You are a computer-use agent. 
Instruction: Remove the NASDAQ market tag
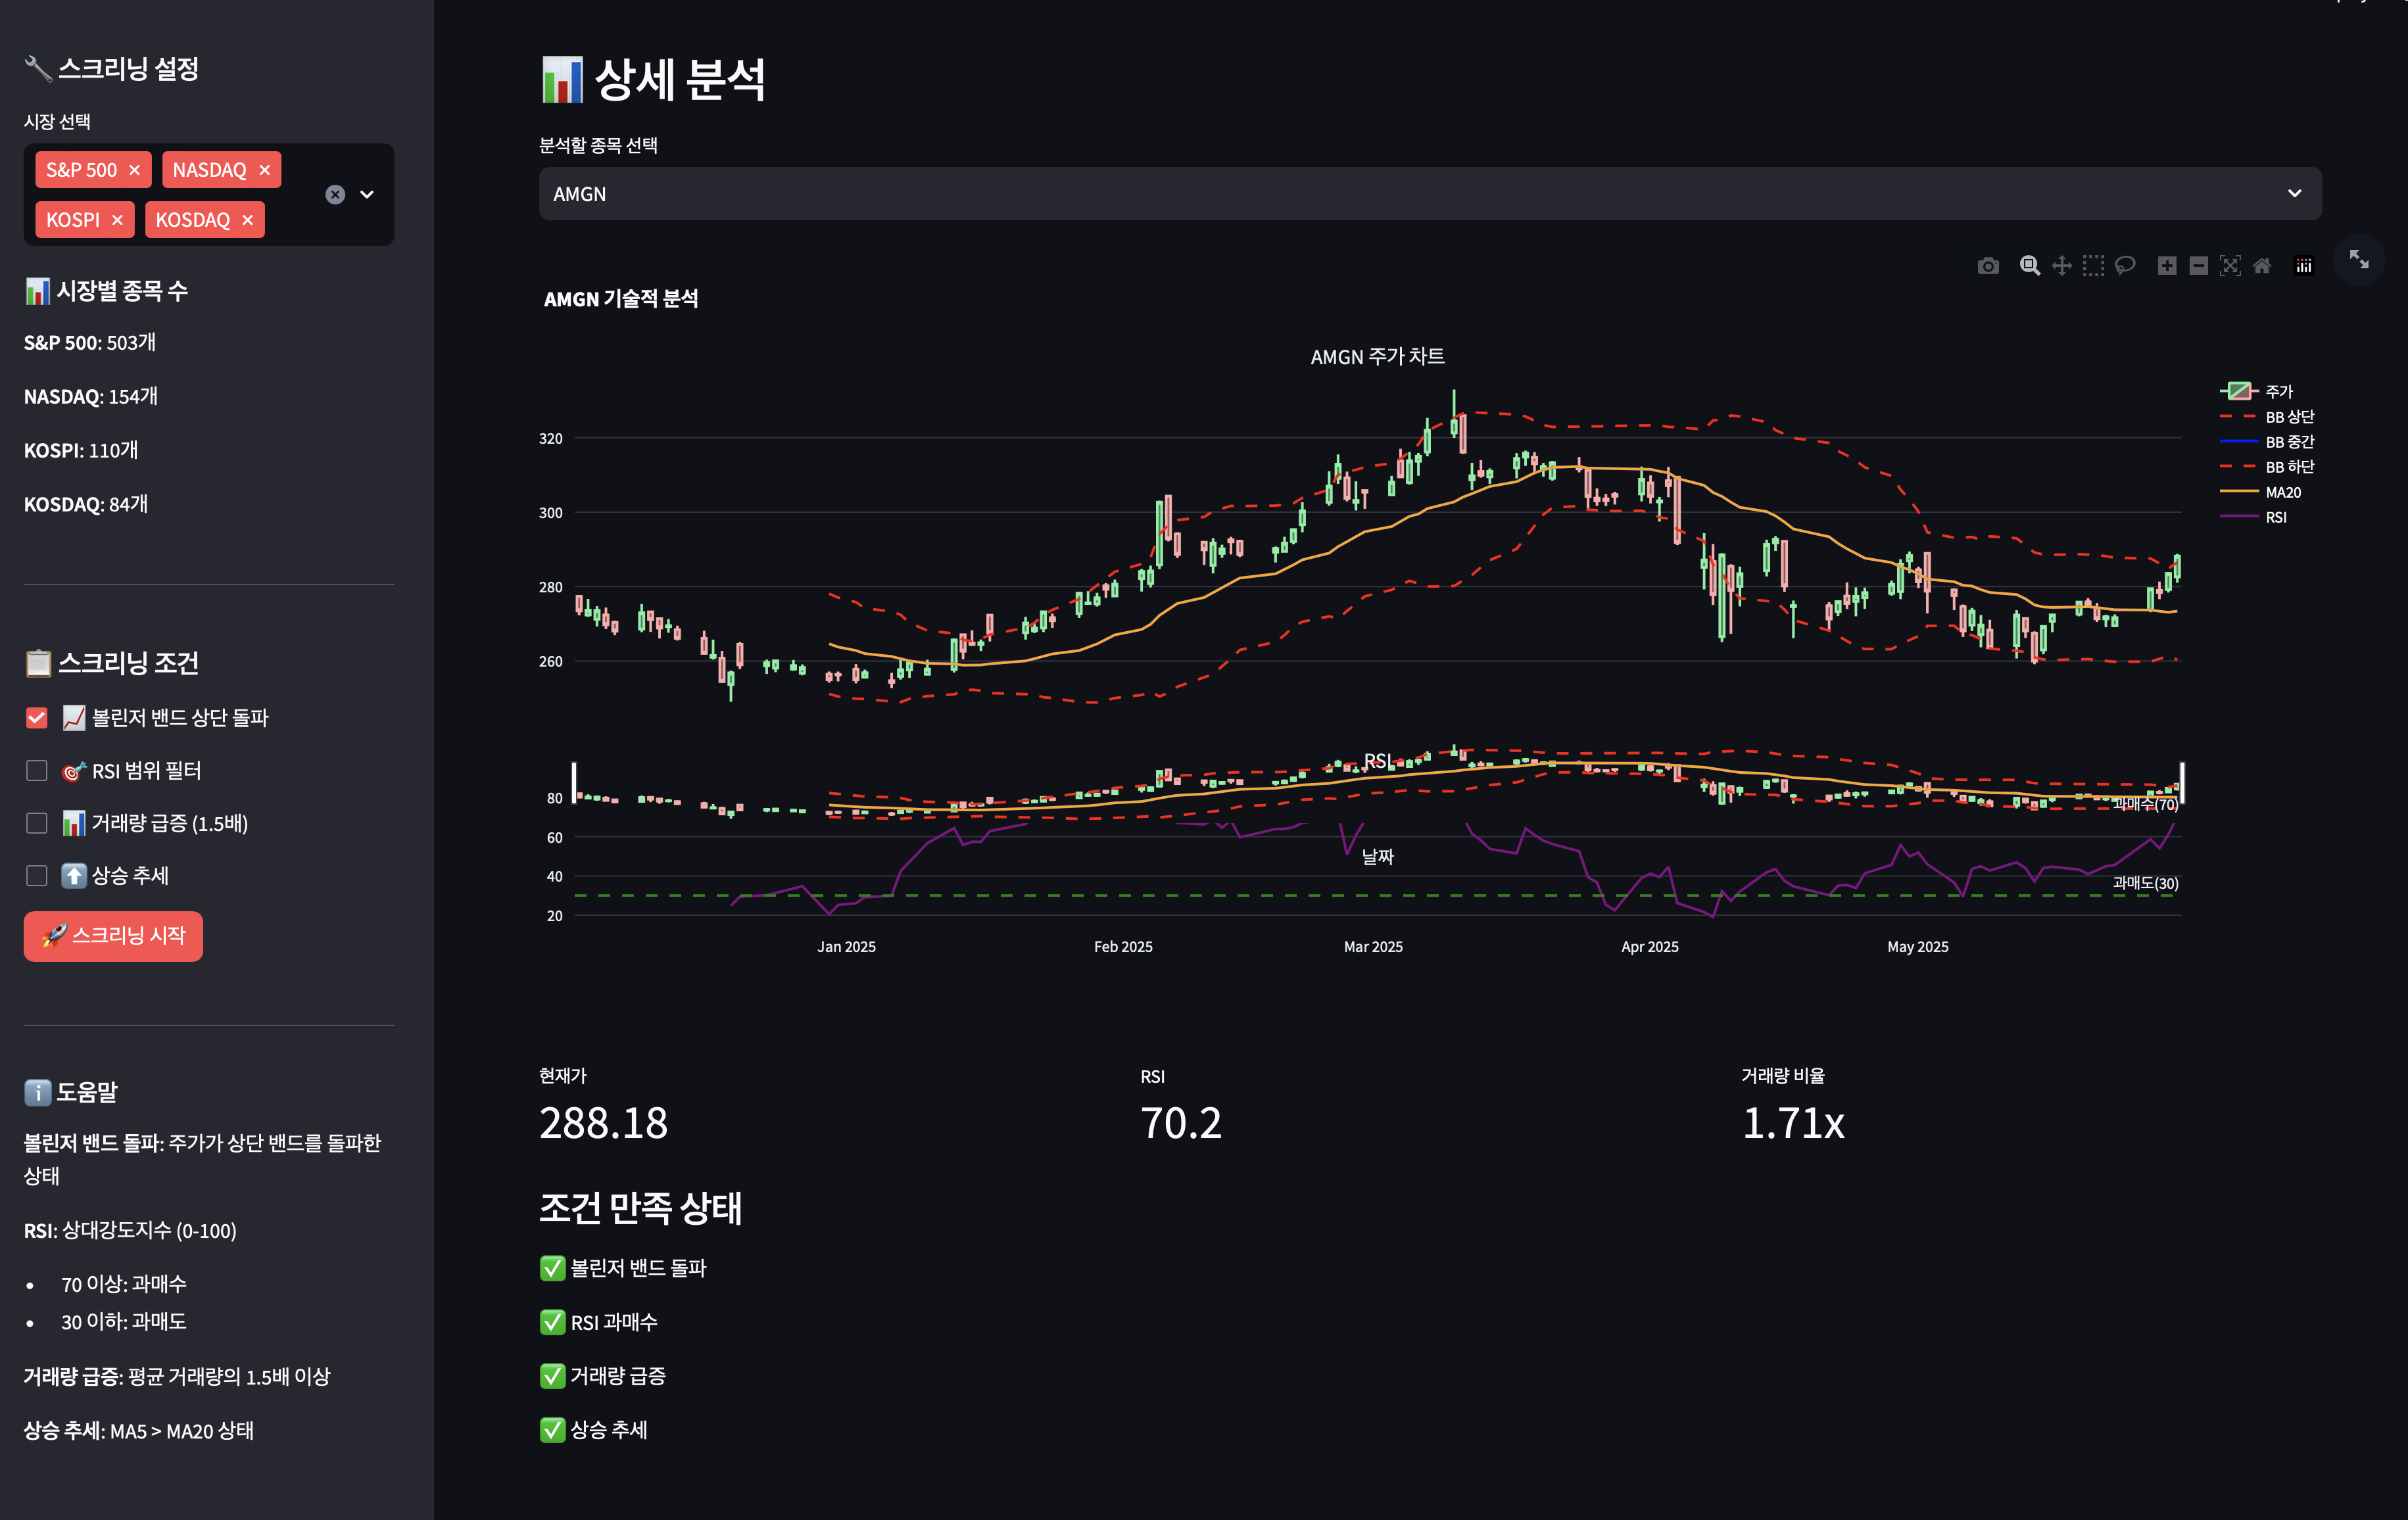click(264, 169)
